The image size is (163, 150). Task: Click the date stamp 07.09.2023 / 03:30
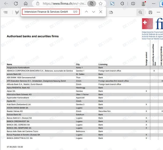(15, 147)
